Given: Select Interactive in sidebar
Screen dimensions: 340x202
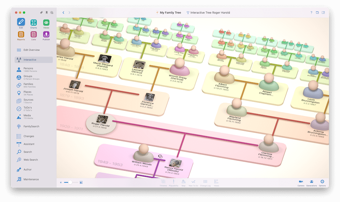Looking at the screenshot, I should pyautogui.click(x=34, y=60).
